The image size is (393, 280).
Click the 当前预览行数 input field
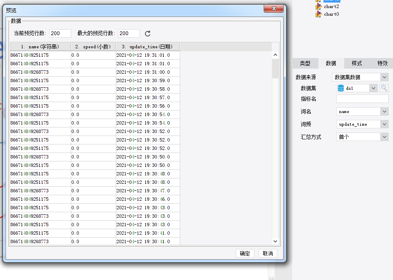click(x=60, y=33)
